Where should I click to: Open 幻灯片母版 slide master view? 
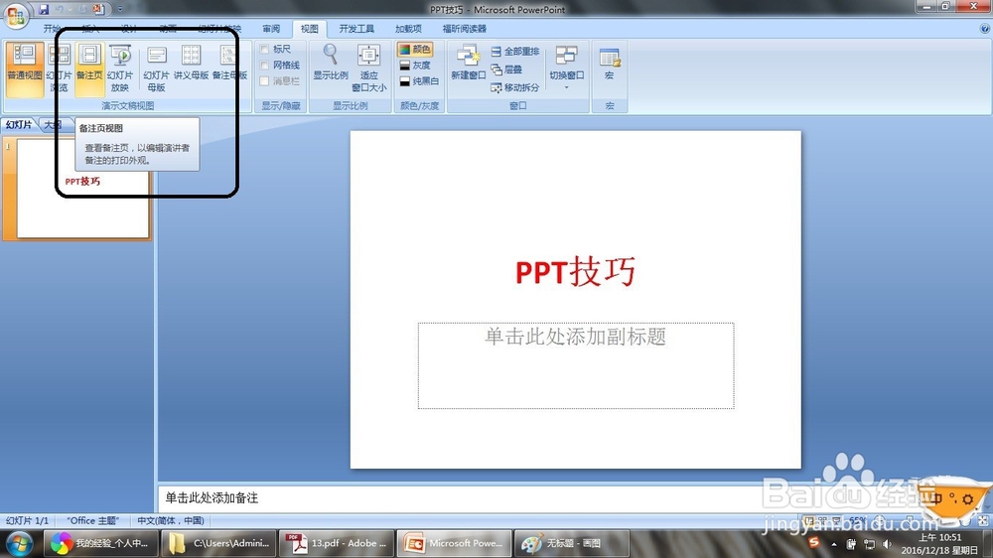pos(157,69)
